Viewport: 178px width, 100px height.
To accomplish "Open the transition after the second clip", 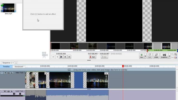I will [x=46, y=73].
